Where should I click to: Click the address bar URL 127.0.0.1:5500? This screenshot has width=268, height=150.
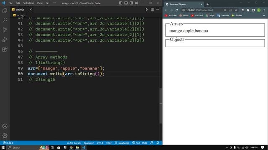coord(199,10)
